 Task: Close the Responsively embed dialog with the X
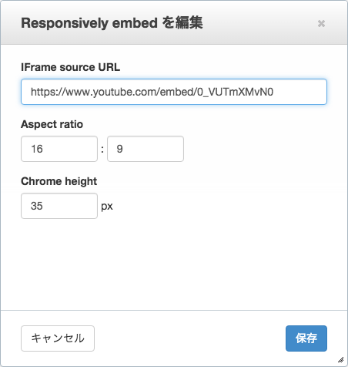click(x=321, y=23)
